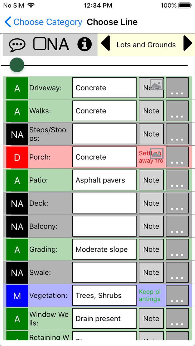Go back to Choose Category
This screenshot has height=346, width=195.
tap(44, 22)
